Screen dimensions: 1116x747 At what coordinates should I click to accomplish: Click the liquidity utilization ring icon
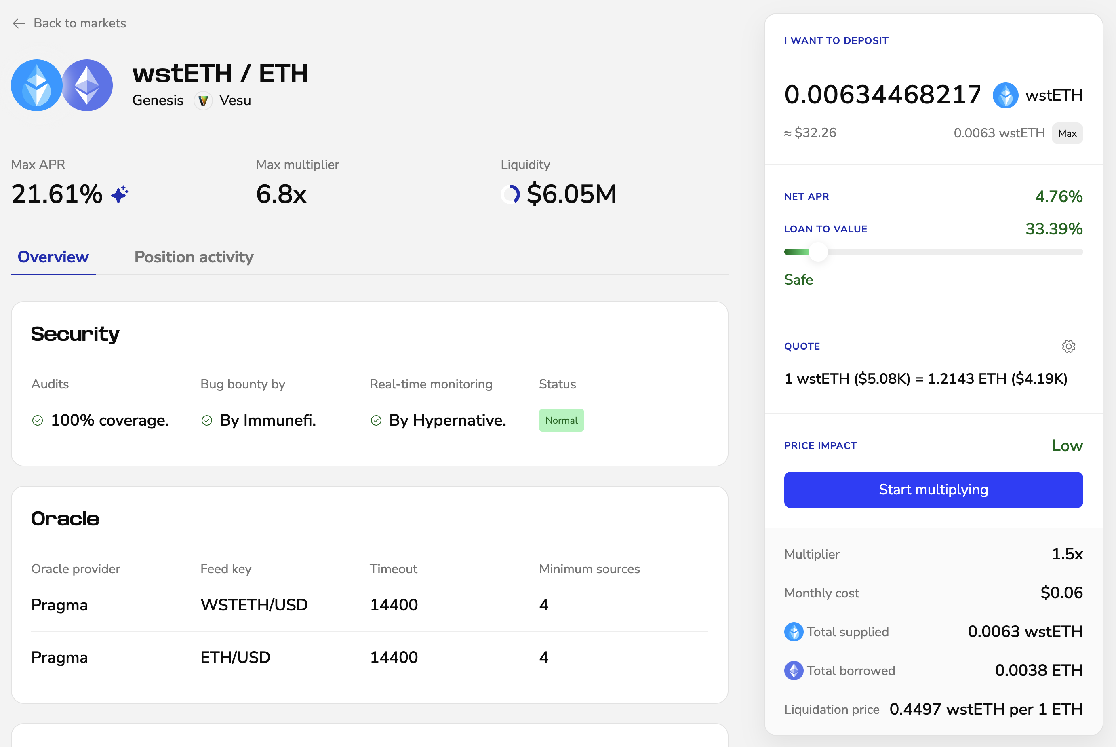(510, 194)
